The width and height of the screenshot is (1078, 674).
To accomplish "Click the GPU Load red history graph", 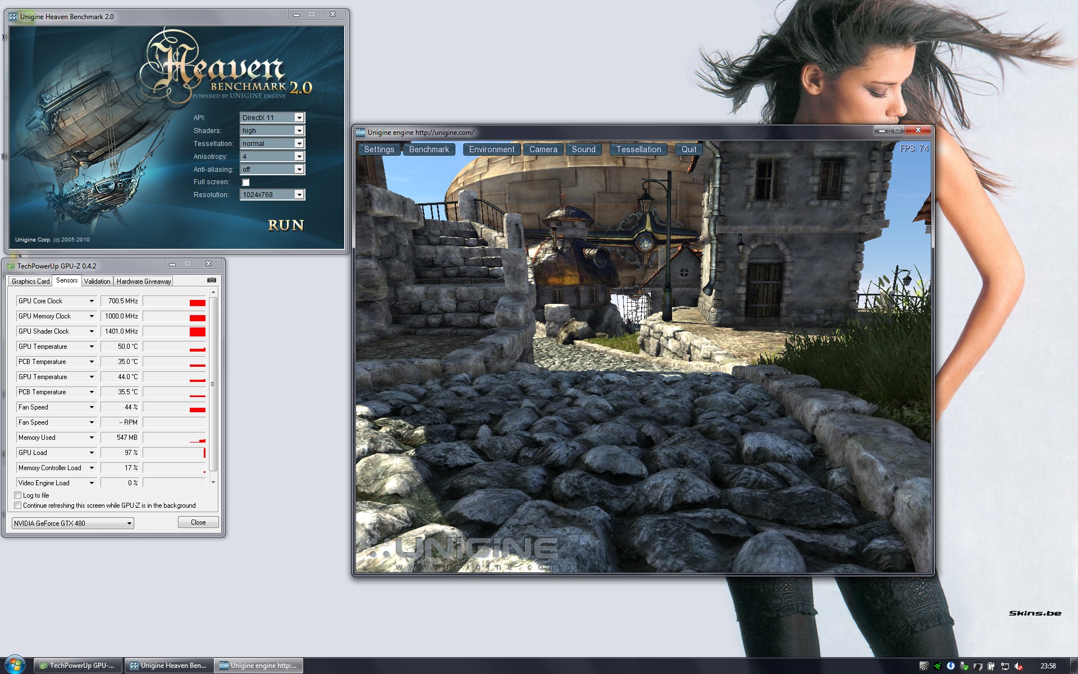I will click(174, 453).
